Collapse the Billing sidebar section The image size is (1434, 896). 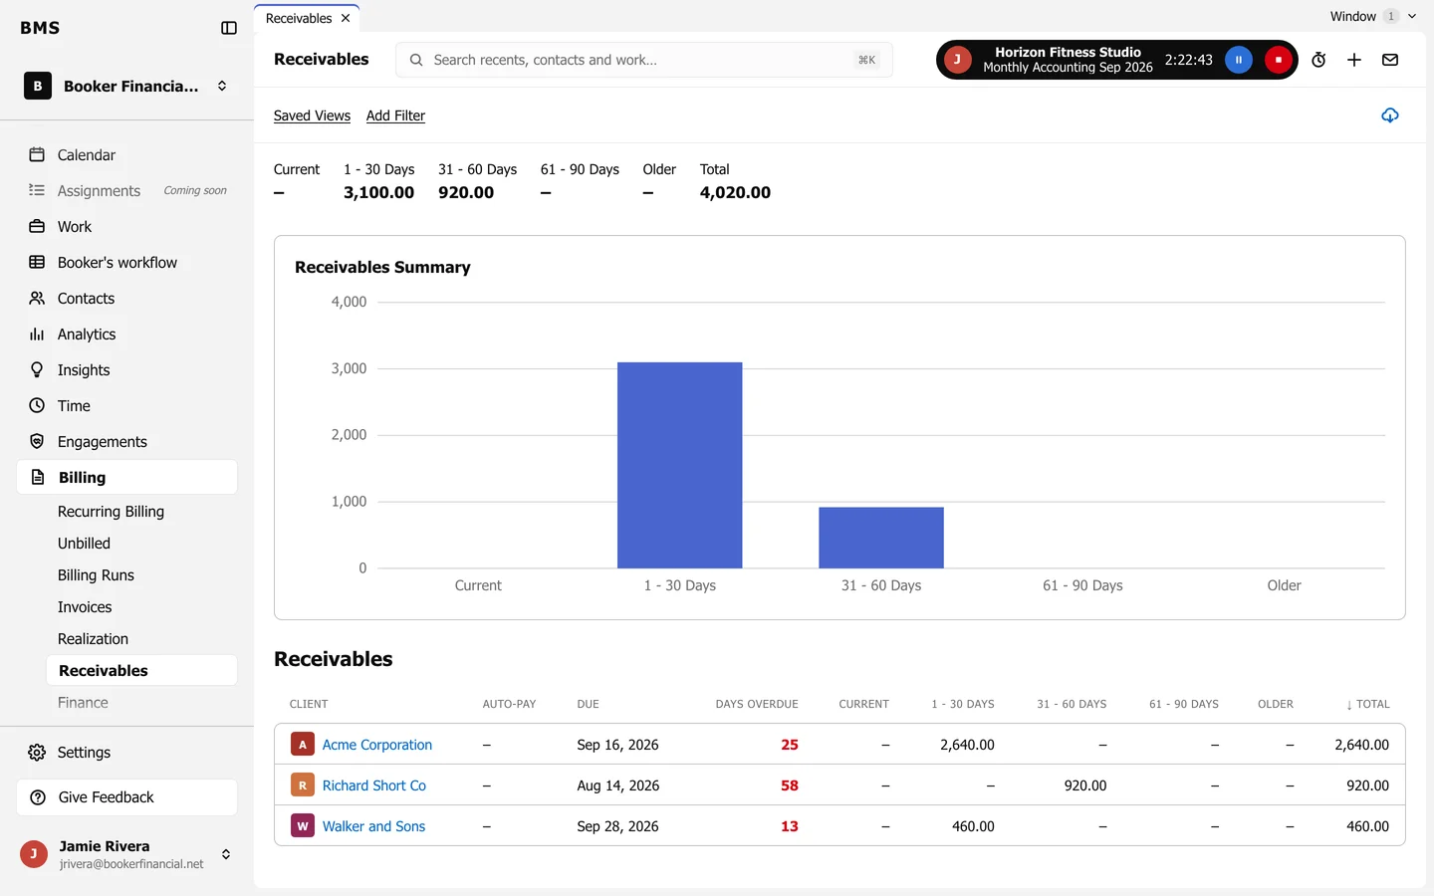pyautogui.click(x=126, y=478)
